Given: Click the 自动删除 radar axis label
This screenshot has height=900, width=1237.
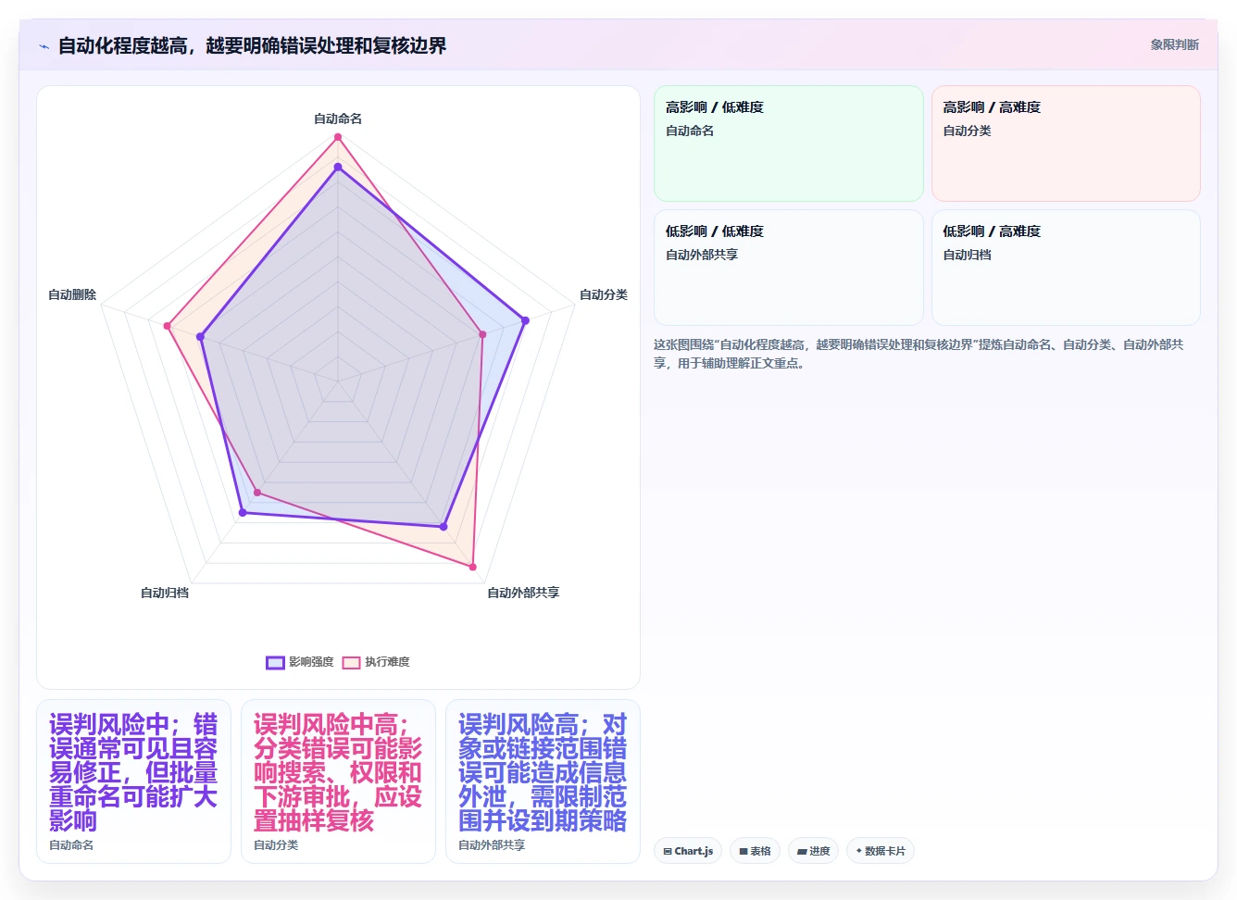Looking at the screenshot, I should (x=72, y=294).
